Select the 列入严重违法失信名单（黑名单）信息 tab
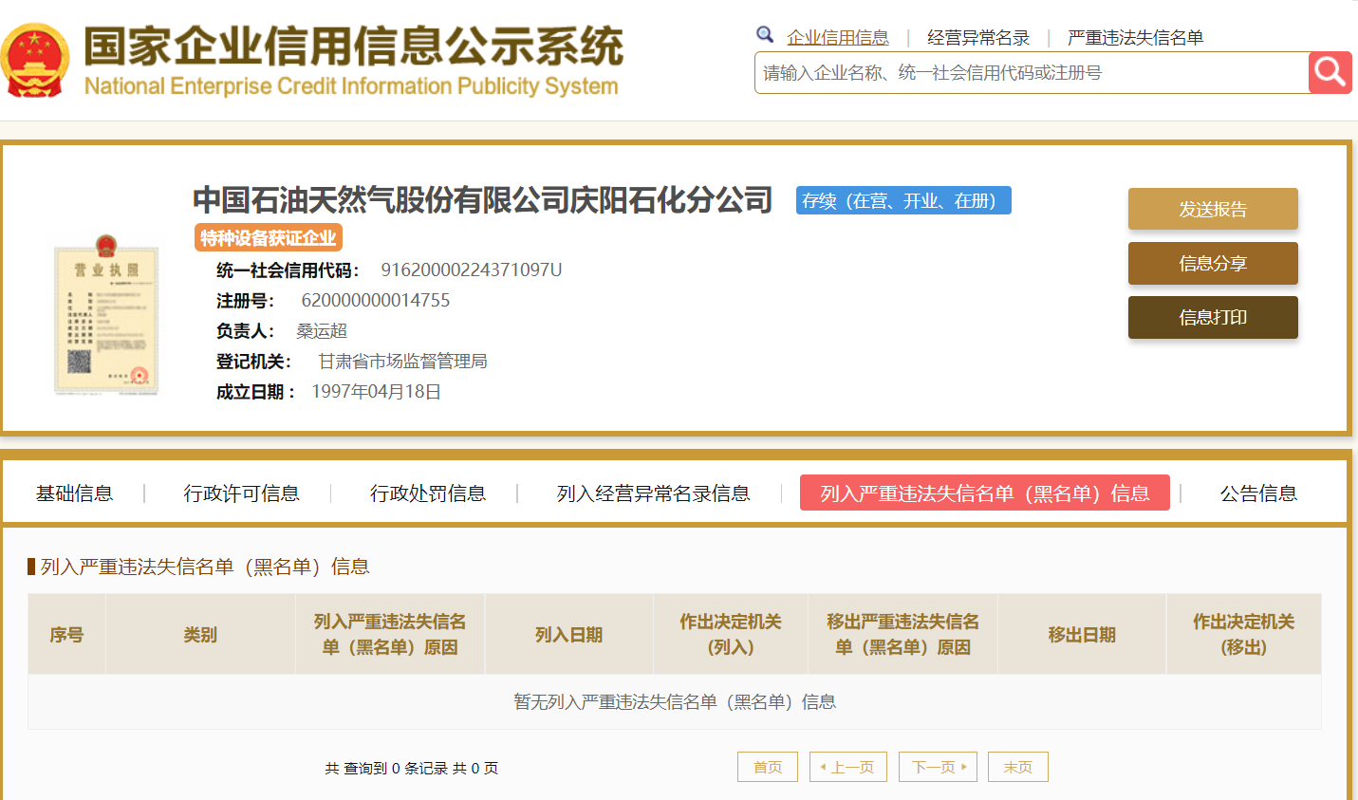Viewport: 1358px width, 800px height. tap(985, 493)
